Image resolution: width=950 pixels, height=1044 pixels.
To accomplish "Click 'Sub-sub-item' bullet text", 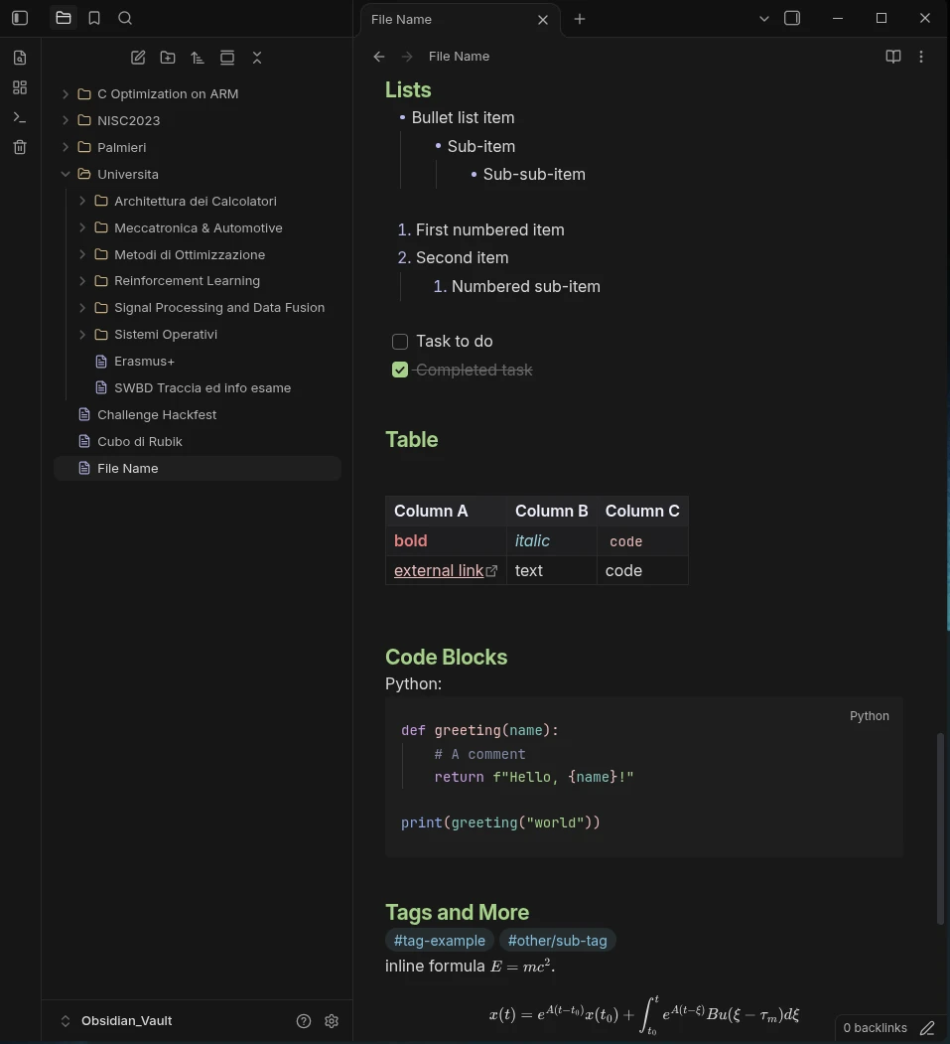I will pyautogui.click(x=534, y=175).
